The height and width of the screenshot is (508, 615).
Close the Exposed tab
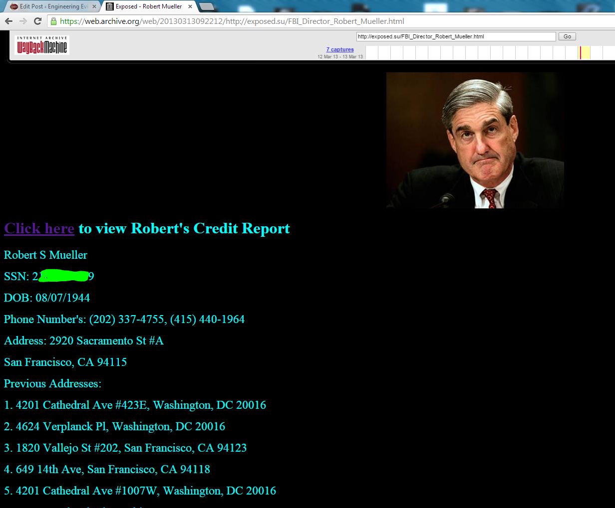pos(190,6)
